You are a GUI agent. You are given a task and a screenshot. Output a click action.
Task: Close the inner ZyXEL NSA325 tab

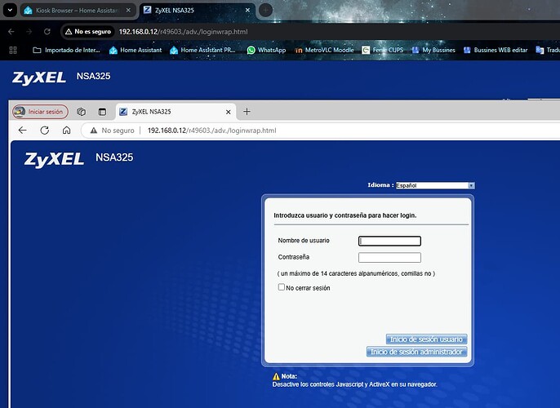(229, 112)
